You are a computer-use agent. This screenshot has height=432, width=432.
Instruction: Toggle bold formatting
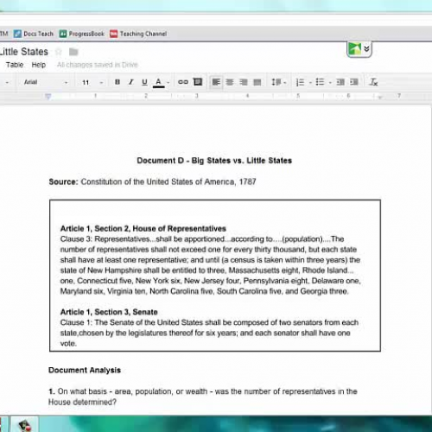[x=118, y=82]
